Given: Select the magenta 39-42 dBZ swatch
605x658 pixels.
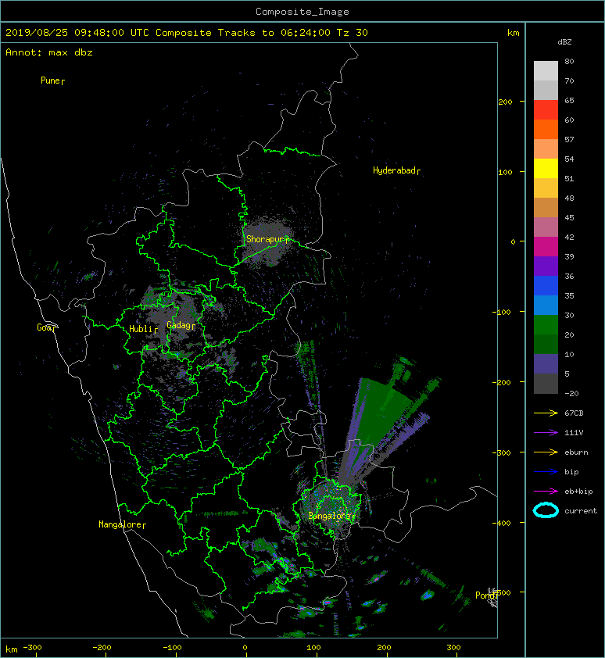Looking at the screenshot, I should pos(546,246).
